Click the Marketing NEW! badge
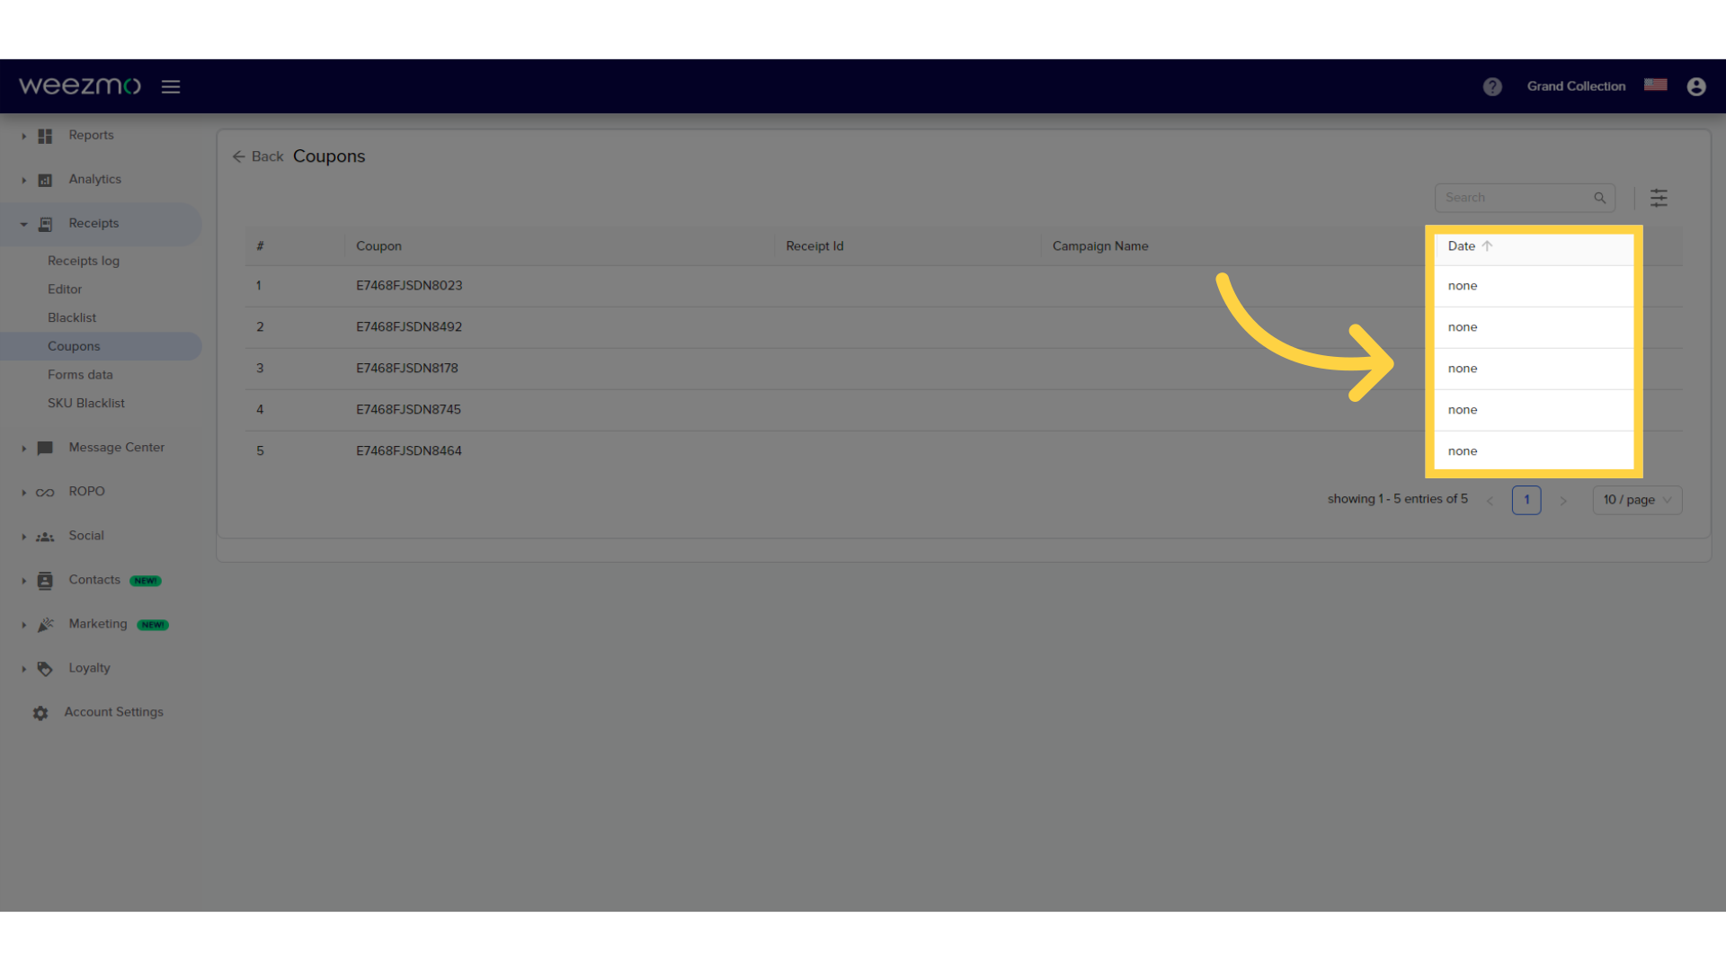This screenshot has height=971, width=1726. 153,625
